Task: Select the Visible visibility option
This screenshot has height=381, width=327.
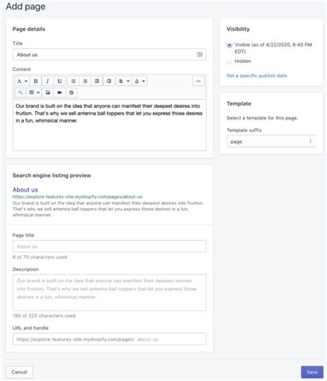Action: pyautogui.click(x=229, y=45)
